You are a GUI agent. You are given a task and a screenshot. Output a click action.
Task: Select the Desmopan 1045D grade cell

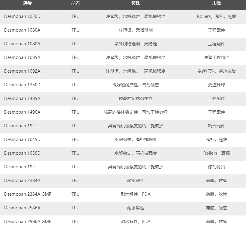click(x=22, y=139)
